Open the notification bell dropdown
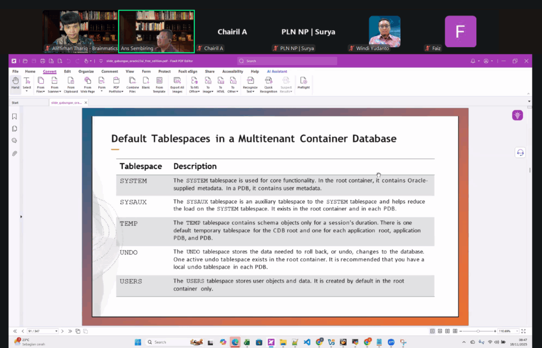The height and width of the screenshot is (348, 542). (475, 61)
